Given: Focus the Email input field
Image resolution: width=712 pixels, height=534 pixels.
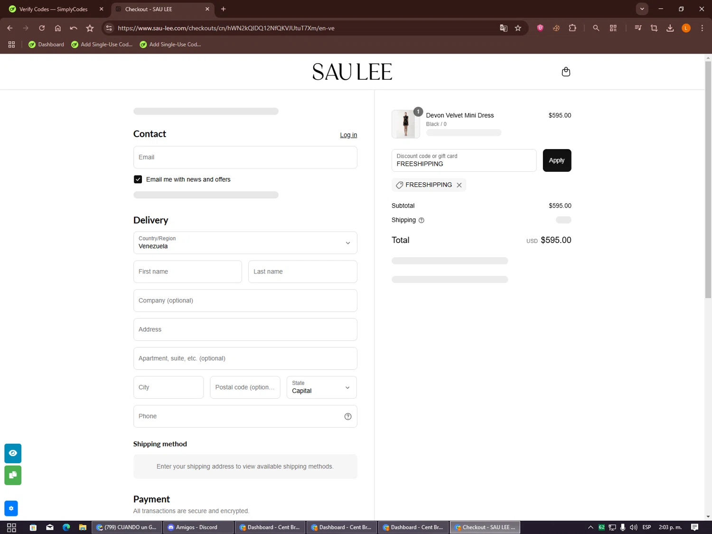Looking at the screenshot, I should click(x=245, y=157).
